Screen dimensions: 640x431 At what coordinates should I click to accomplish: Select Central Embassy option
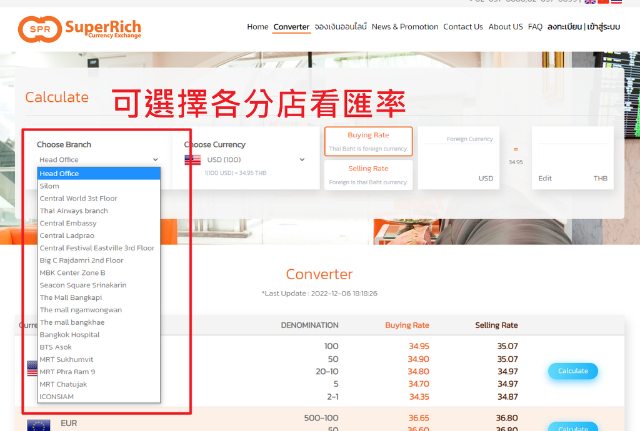(x=99, y=224)
